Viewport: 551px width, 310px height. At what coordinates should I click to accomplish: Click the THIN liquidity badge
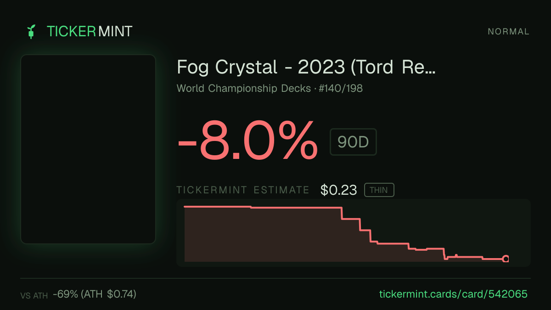click(x=379, y=190)
